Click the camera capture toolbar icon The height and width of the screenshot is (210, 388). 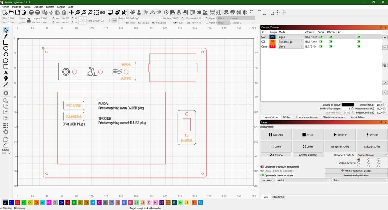pos(103,12)
